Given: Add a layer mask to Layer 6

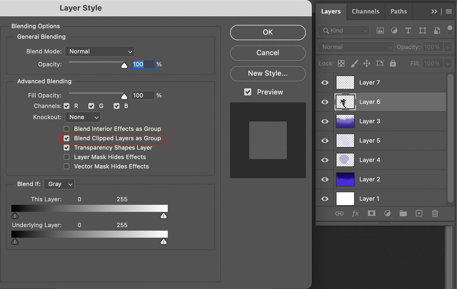Looking at the screenshot, I should pos(371,213).
